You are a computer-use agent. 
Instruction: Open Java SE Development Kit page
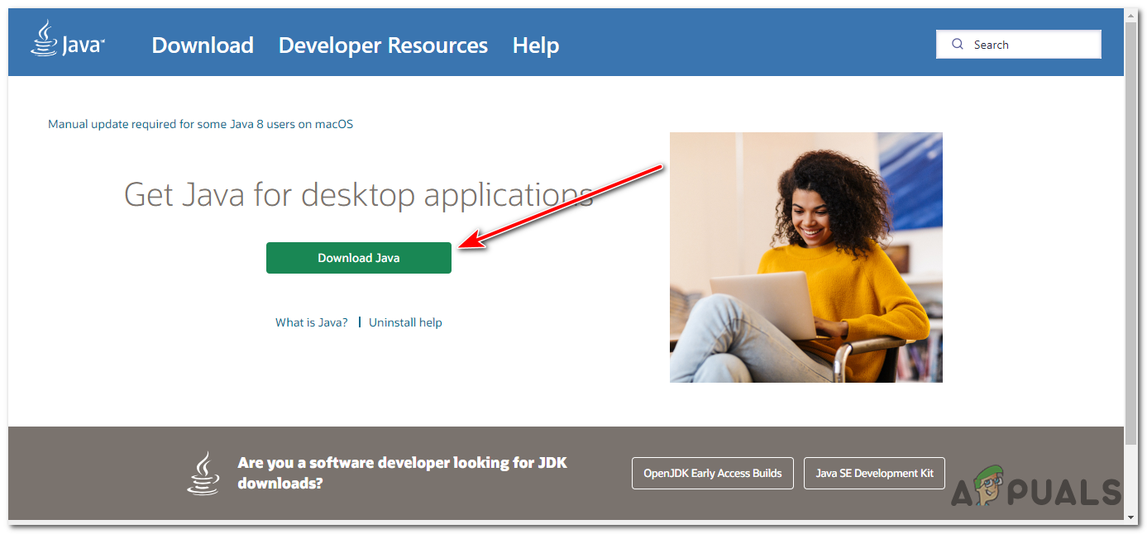click(873, 473)
